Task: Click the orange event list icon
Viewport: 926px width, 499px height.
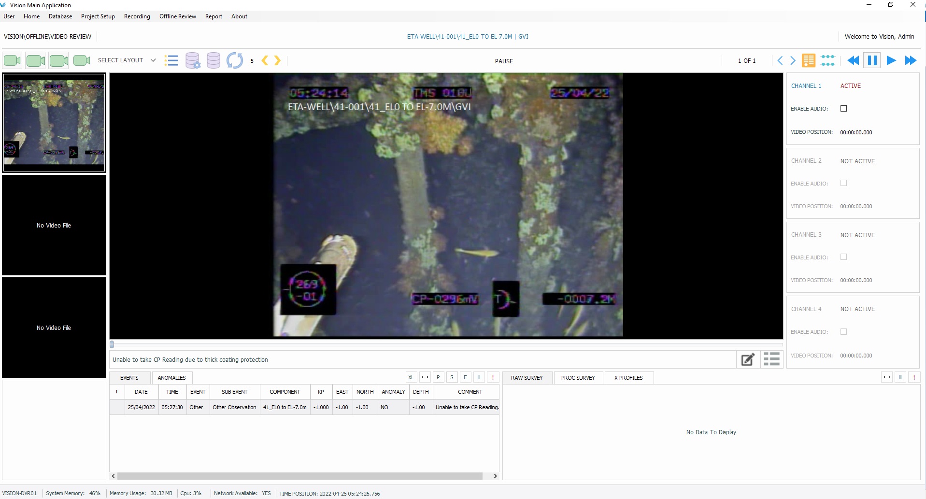Action: pos(808,60)
